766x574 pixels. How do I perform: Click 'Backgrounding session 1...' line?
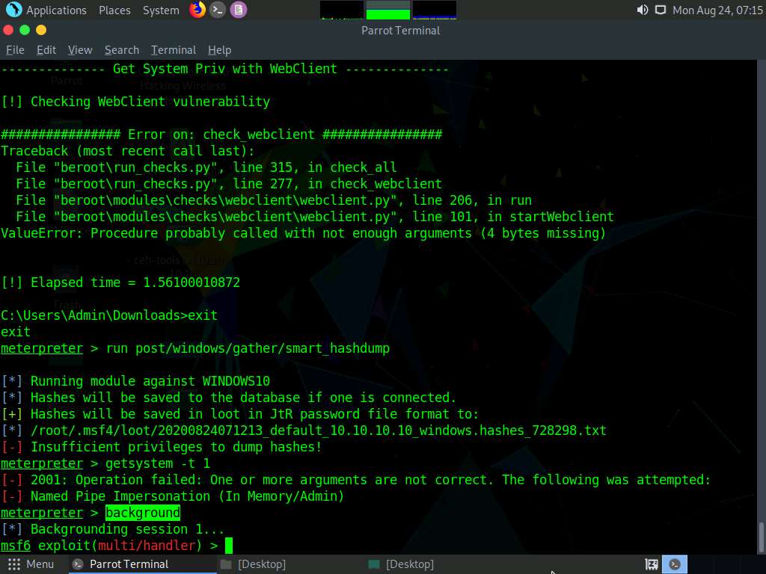pyautogui.click(x=113, y=529)
